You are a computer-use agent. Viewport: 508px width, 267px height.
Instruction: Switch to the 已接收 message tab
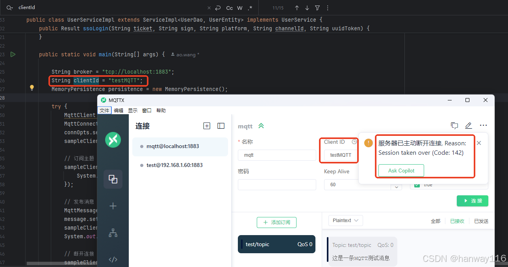457,221
